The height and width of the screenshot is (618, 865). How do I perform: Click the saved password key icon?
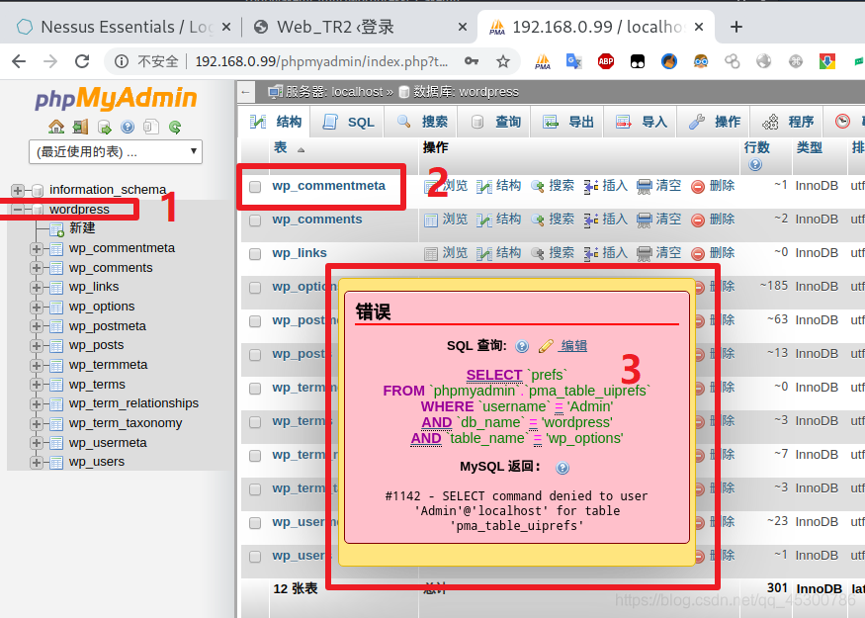472,61
